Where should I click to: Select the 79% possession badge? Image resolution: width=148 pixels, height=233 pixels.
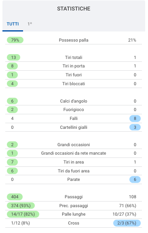pos(15,40)
